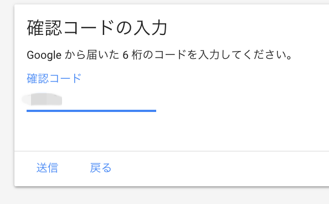Screen dimensions: 329x204
Task: Click the 入力 characters in the heading
Action: (x=150, y=28)
